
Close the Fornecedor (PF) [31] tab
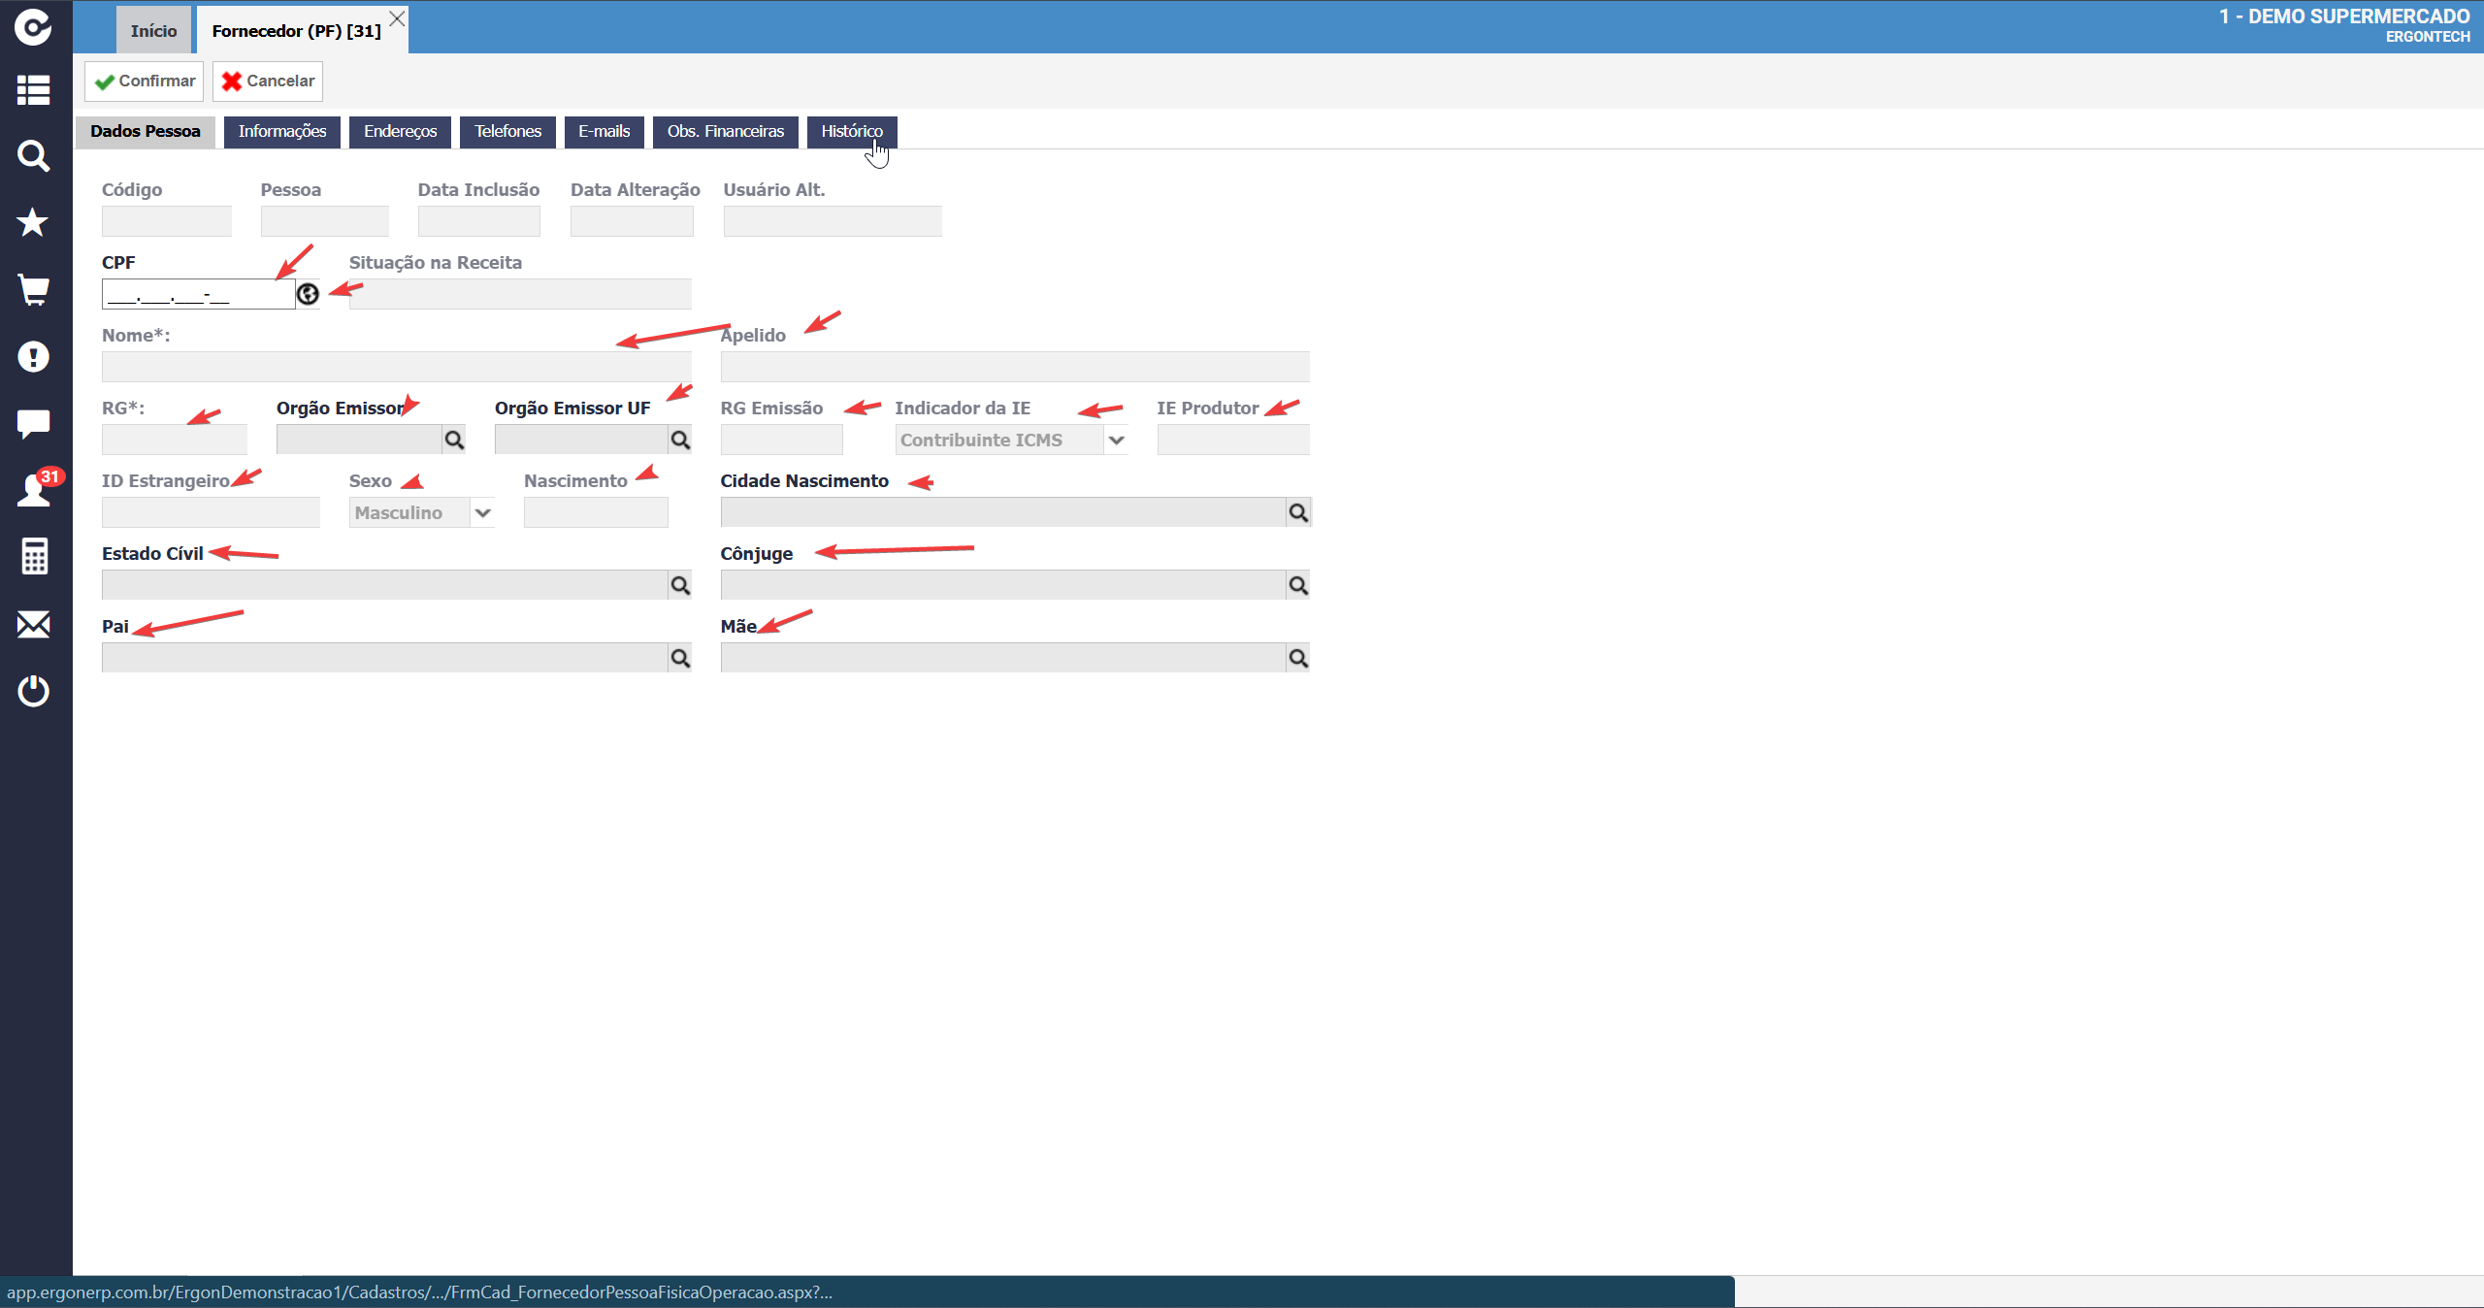pyautogui.click(x=397, y=18)
